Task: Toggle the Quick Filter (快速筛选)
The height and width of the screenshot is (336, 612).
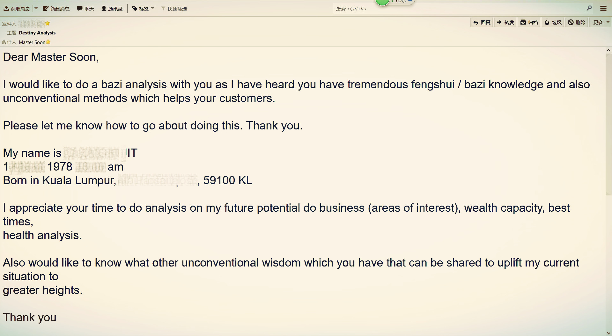Action: point(174,9)
